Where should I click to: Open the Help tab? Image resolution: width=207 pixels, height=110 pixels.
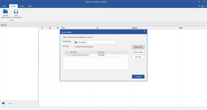pos(30,6)
